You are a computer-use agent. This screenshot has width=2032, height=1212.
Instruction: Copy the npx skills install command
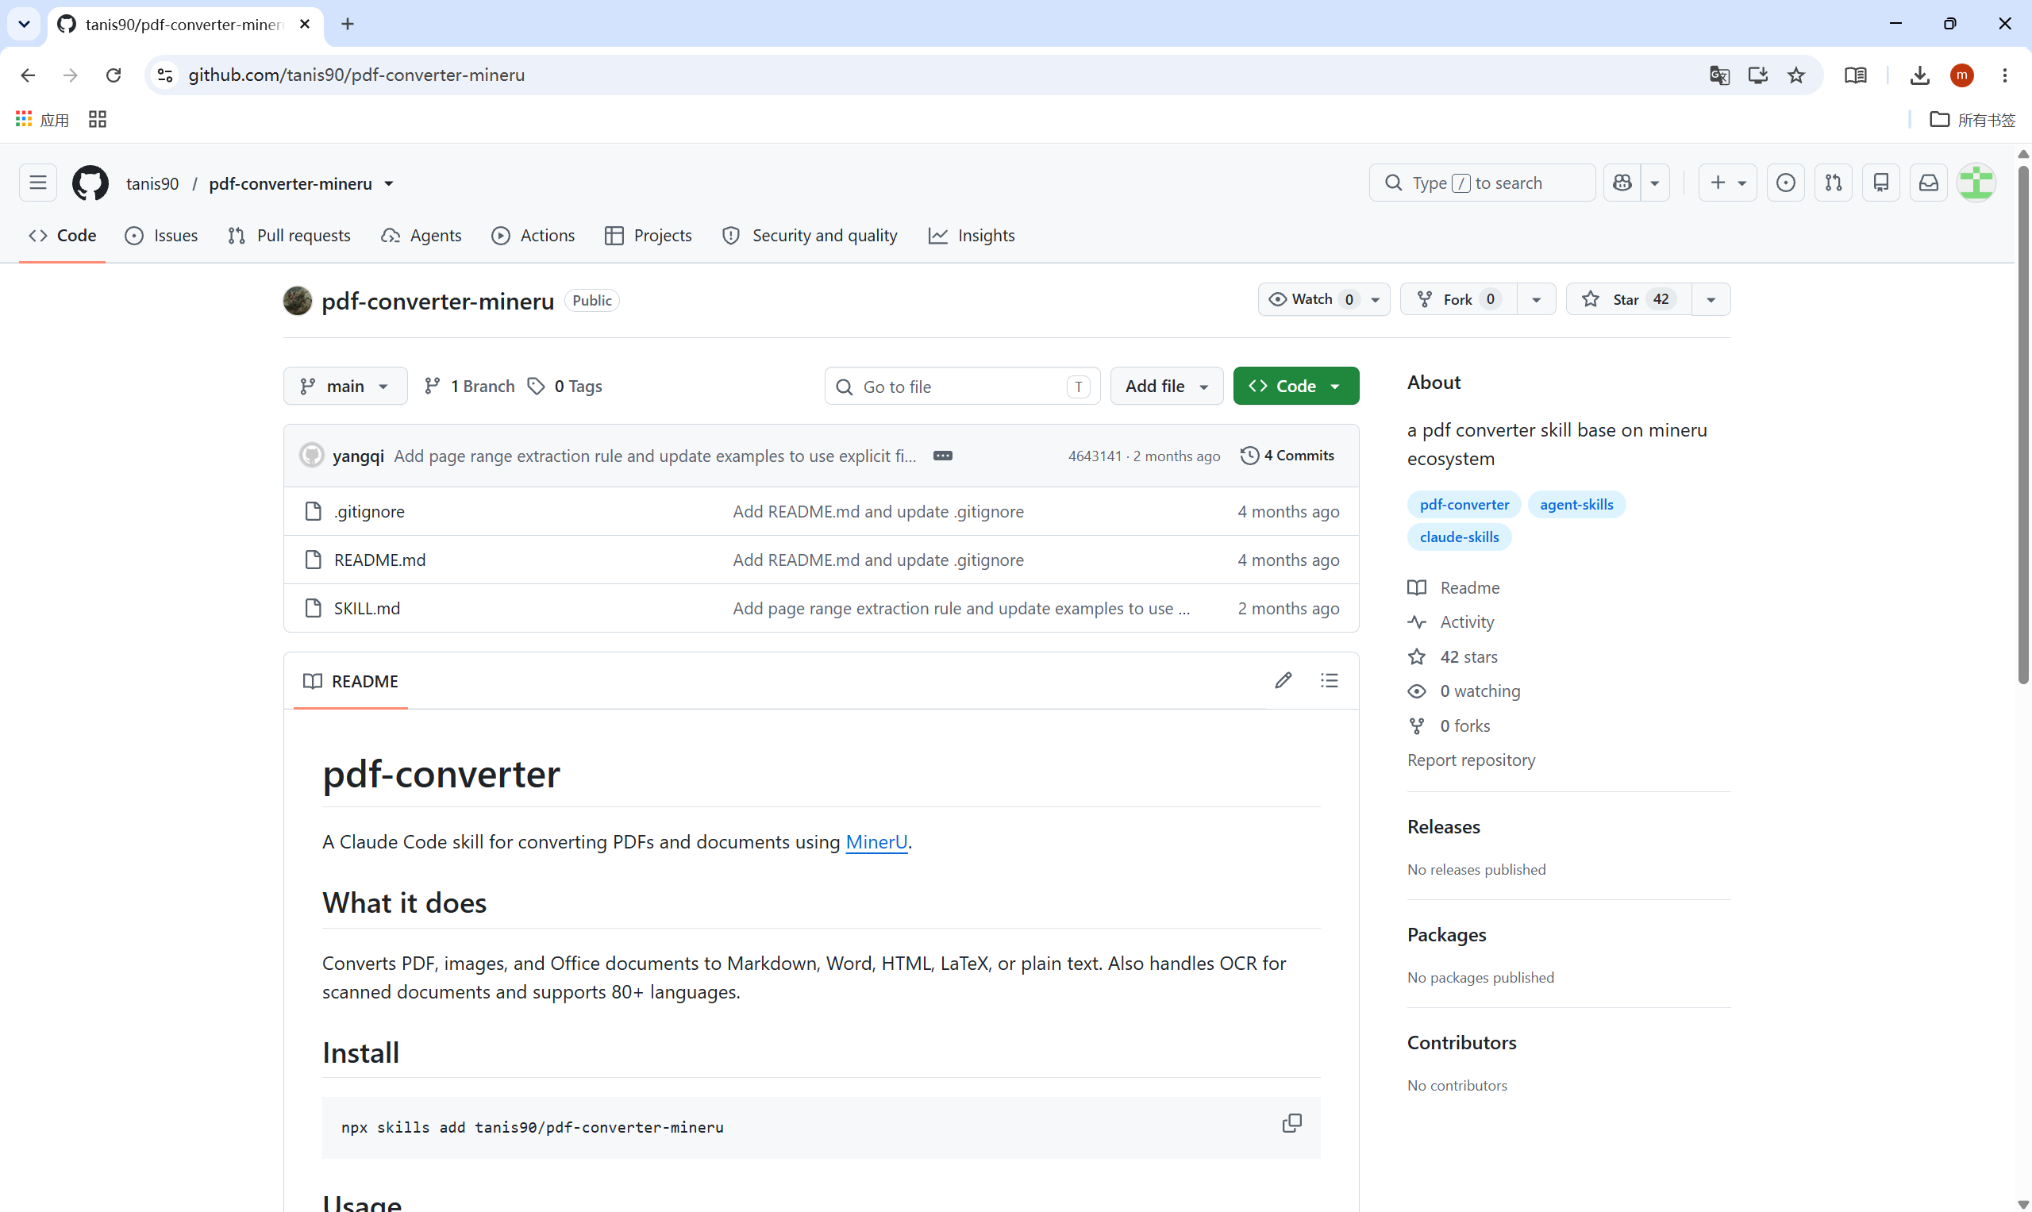click(x=1291, y=1124)
